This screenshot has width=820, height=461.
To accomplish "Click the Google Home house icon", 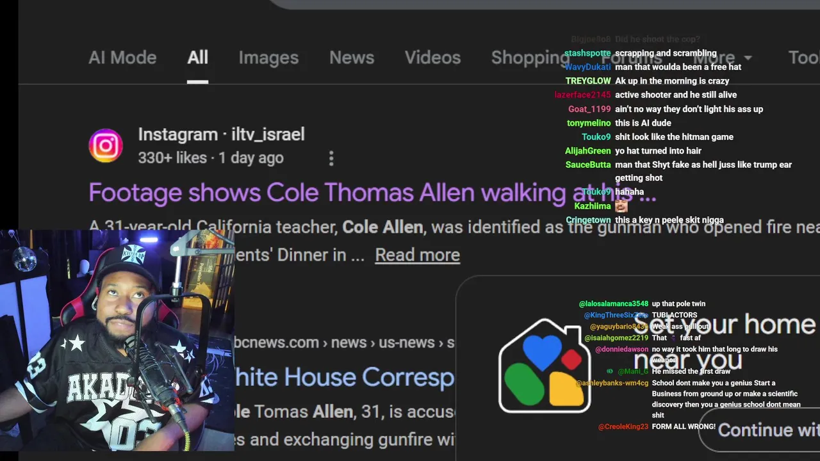I will [x=545, y=366].
